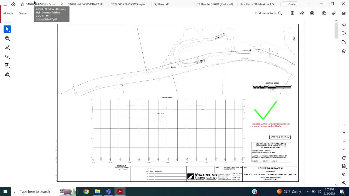349x196 pixels.
Task: Click the Acrobat icon in the taskbar
Action: (x=120, y=191)
